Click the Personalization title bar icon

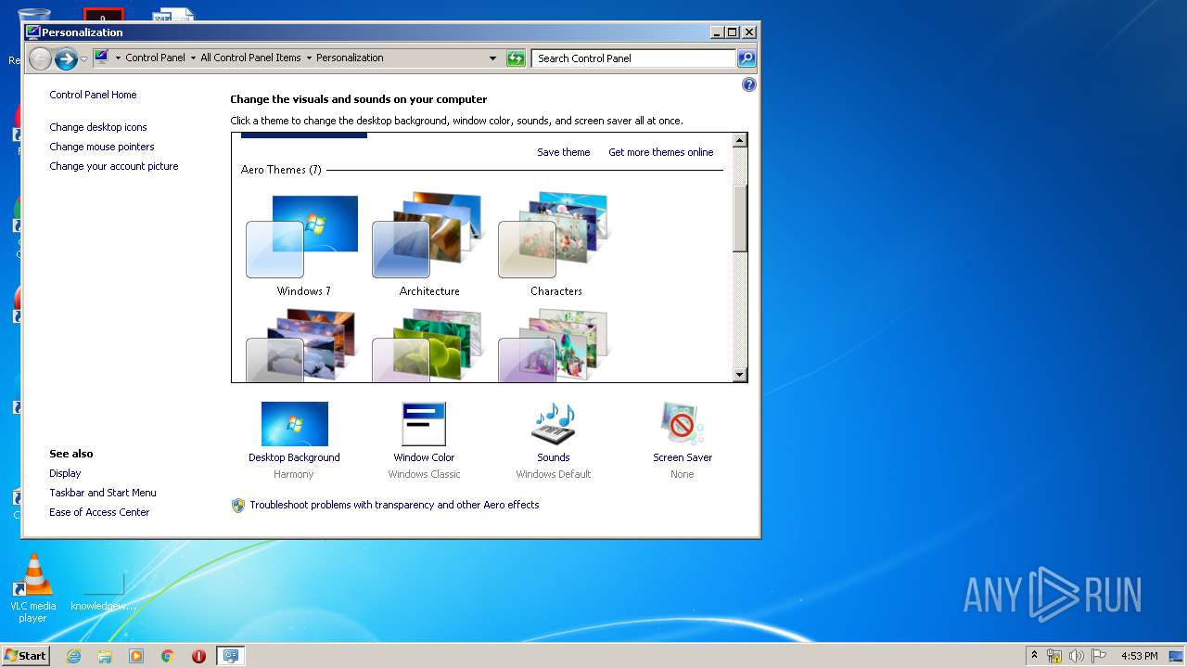pos(33,32)
